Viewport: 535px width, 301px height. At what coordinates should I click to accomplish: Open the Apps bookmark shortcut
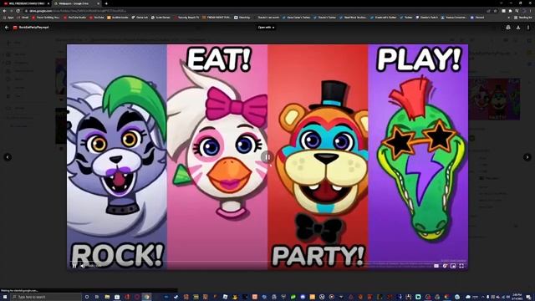[x=8, y=17]
